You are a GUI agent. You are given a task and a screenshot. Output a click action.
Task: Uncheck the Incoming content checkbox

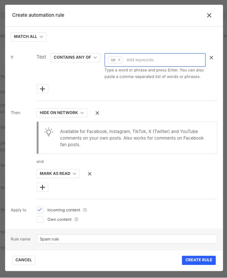[40, 210]
